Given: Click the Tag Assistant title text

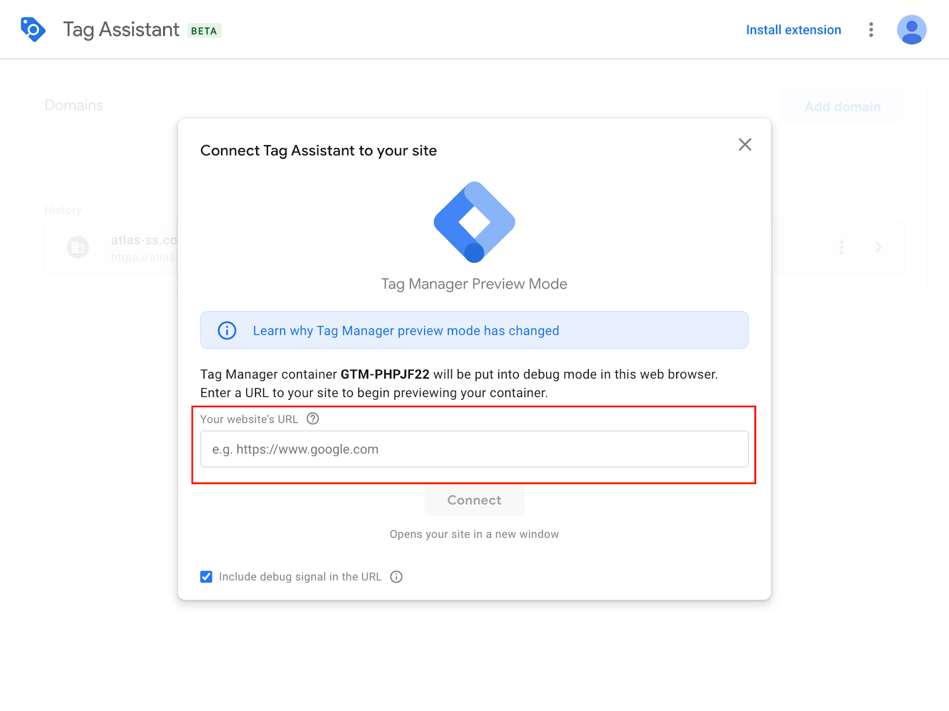Looking at the screenshot, I should coord(121,30).
